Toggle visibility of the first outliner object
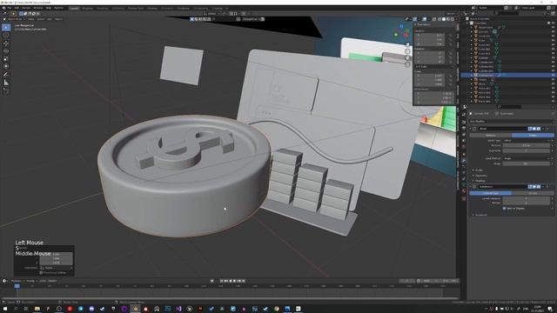This screenshot has width=557, height=313. click(x=554, y=27)
